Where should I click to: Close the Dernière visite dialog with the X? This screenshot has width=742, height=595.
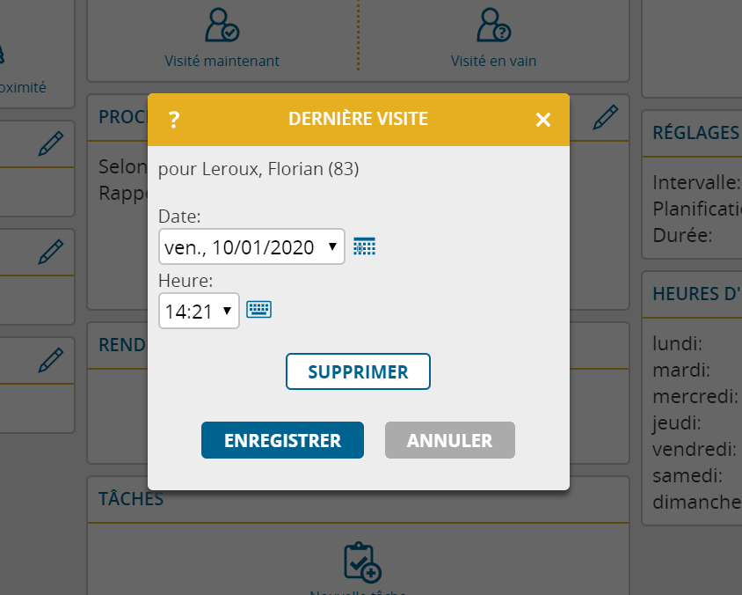coord(543,120)
